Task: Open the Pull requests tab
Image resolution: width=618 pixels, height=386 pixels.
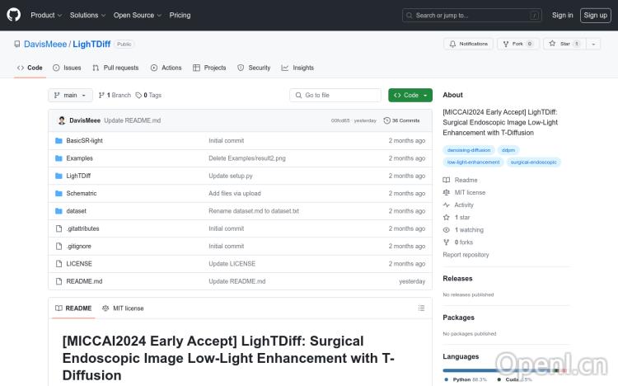Action: [x=116, y=68]
